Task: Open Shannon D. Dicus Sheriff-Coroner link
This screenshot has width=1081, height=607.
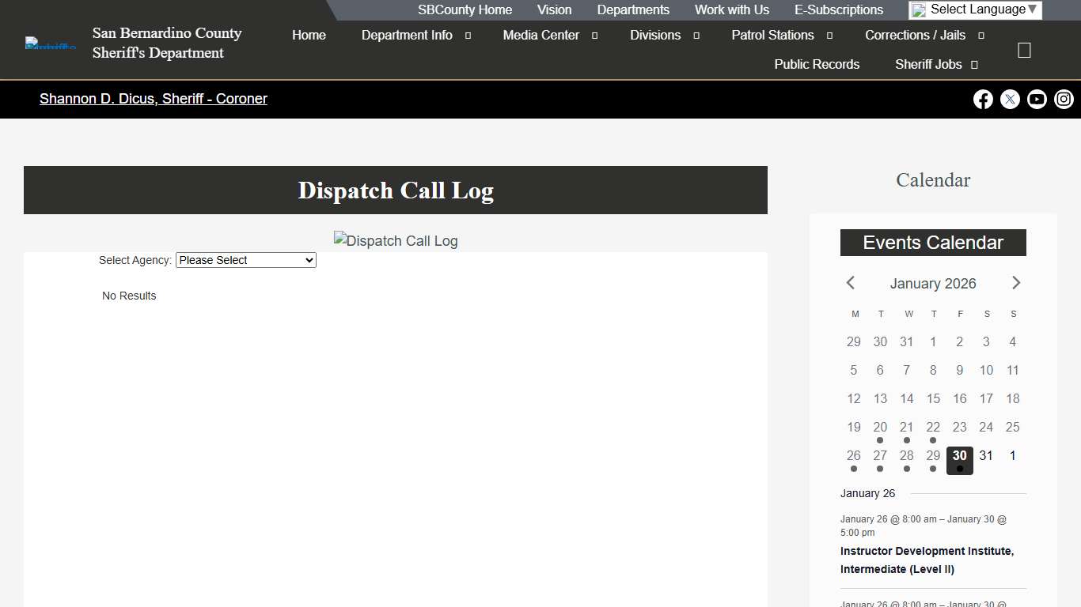Action: point(154,99)
